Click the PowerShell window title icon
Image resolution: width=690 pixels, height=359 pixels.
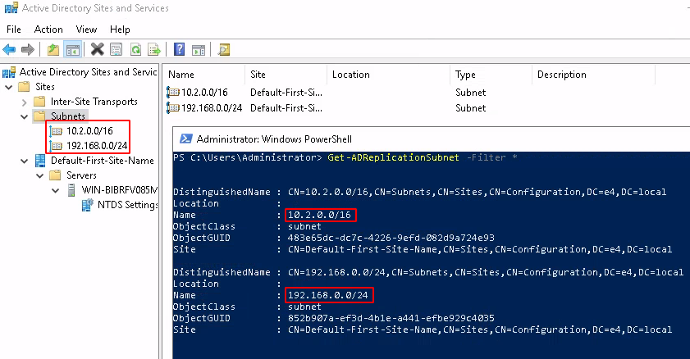pyautogui.click(x=185, y=139)
